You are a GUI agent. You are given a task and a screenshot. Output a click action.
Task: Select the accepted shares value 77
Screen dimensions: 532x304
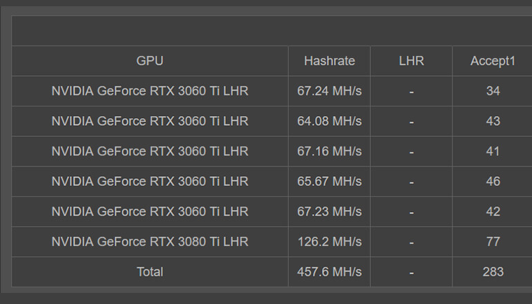click(x=493, y=242)
